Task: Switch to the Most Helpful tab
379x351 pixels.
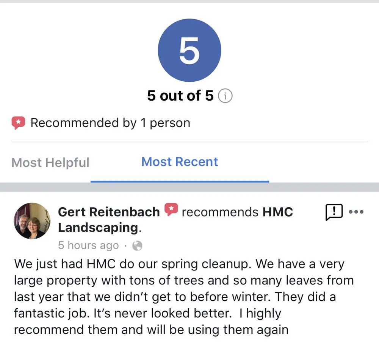Action: (50, 162)
